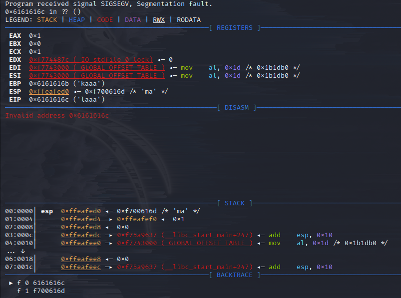
Task: Click the Invalid address 0x6161616c error message
Action: click(x=57, y=116)
